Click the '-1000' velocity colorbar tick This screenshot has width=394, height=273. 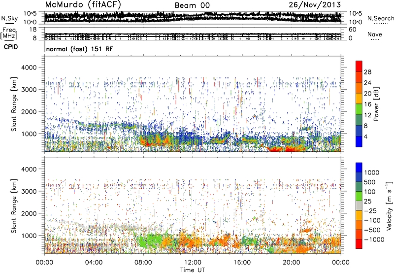pos(374,239)
